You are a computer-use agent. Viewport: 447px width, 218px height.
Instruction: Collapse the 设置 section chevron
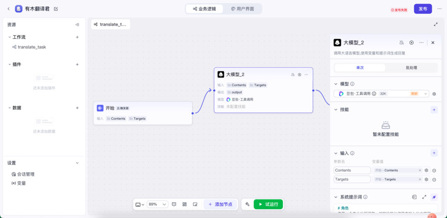pos(77,163)
